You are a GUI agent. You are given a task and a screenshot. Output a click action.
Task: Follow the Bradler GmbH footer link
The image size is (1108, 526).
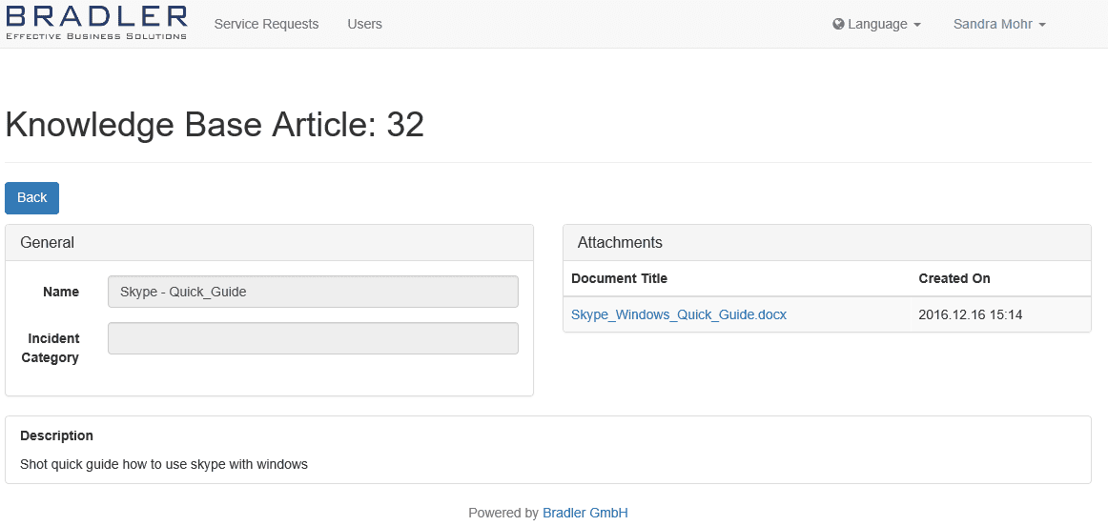[585, 513]
